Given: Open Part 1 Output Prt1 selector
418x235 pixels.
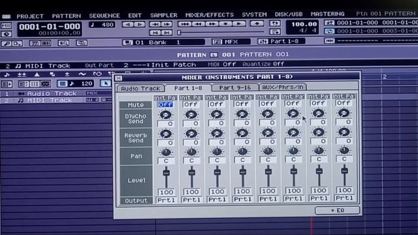Looking at the screenshot, I should click(x=166, y=200).
